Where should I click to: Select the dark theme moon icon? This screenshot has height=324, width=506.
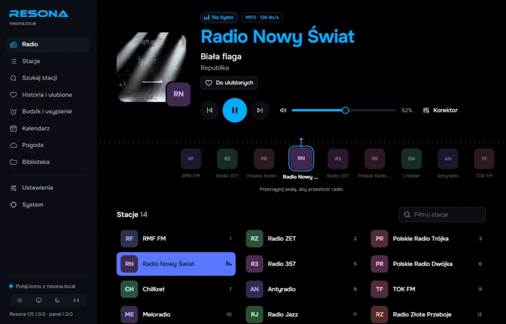tap(57, 300)
